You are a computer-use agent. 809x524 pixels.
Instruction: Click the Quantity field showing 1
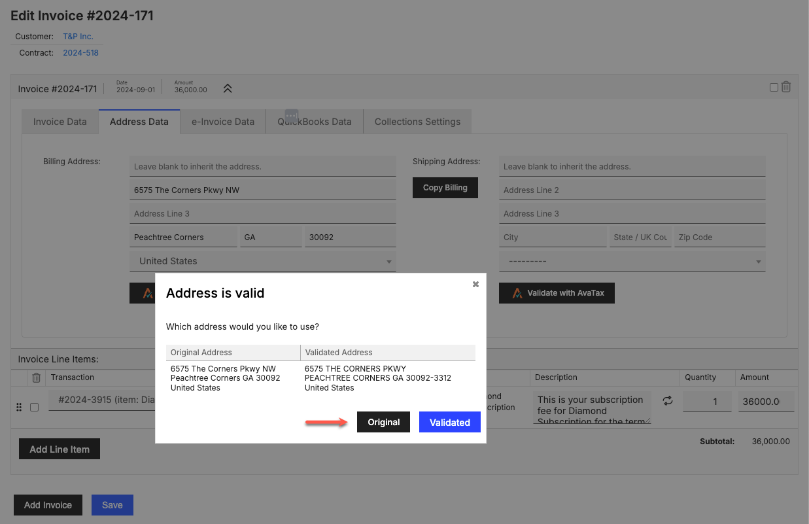707,401
